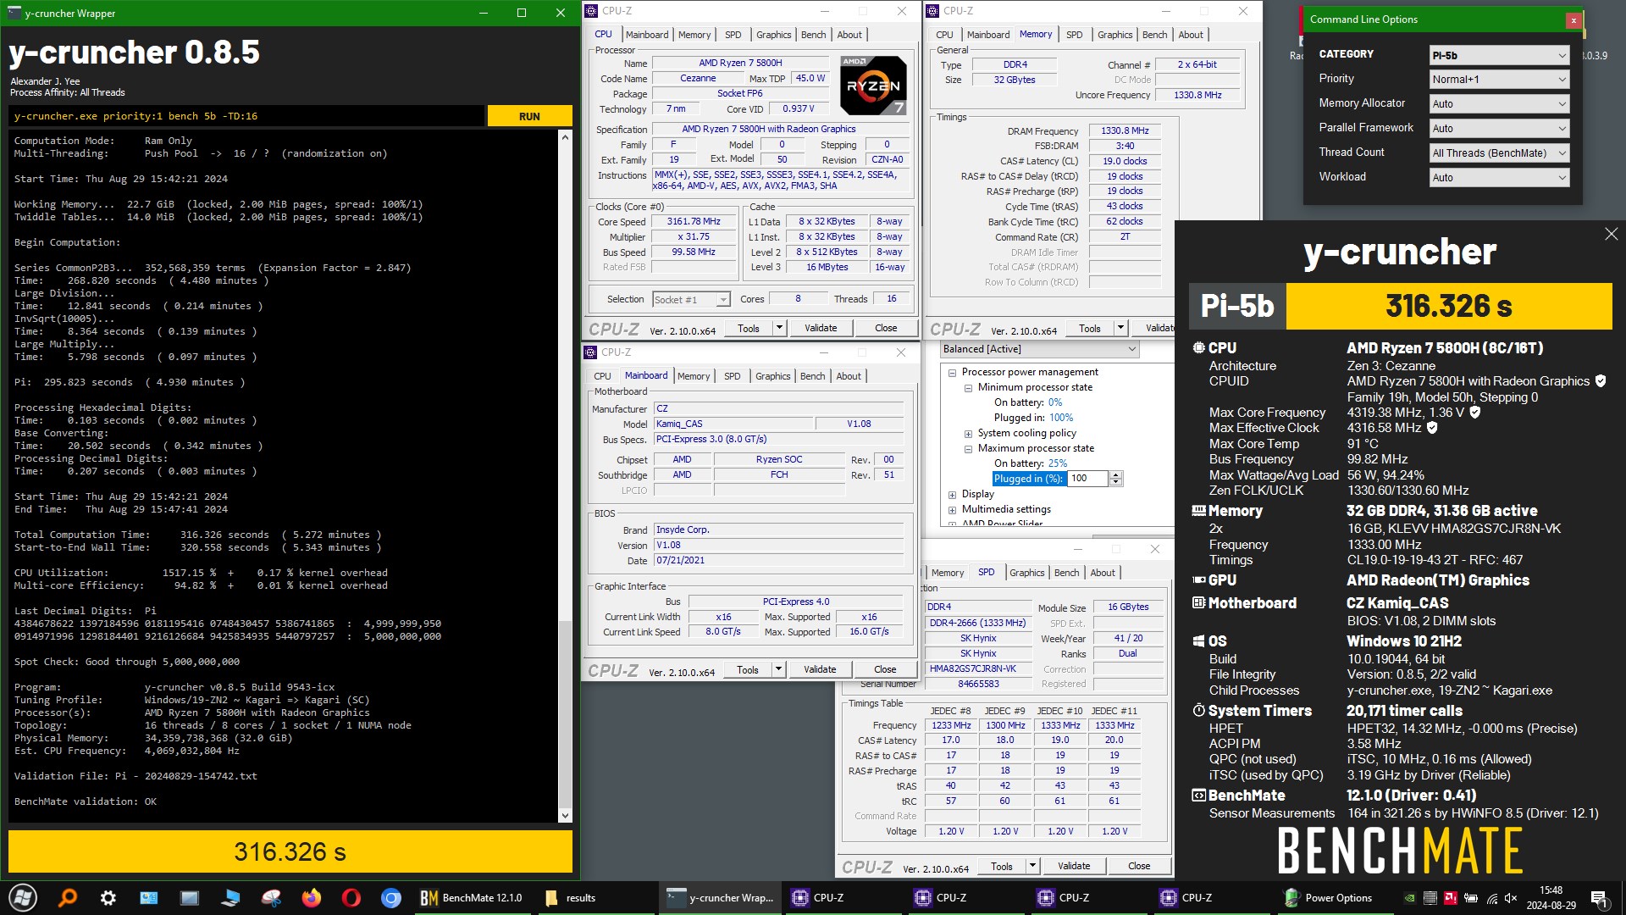Screen dimensions: 1626x915
Task: Close the BenchMate y-cruncher result panel
Action: click(x=1611, y=234)
